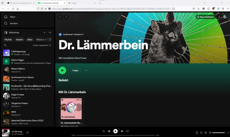Expand library with arrow icon
The image size is (230, 137).
(50, 32)
